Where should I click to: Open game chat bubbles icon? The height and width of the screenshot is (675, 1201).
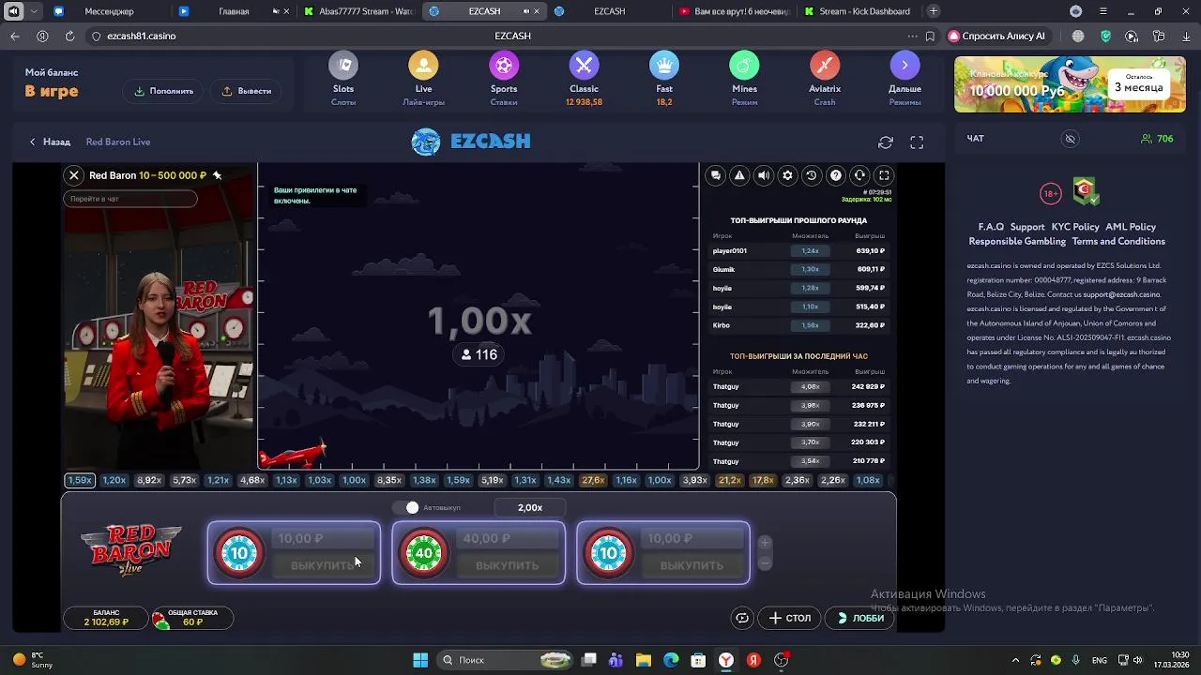pyautogui.click(x=716, y=175)
